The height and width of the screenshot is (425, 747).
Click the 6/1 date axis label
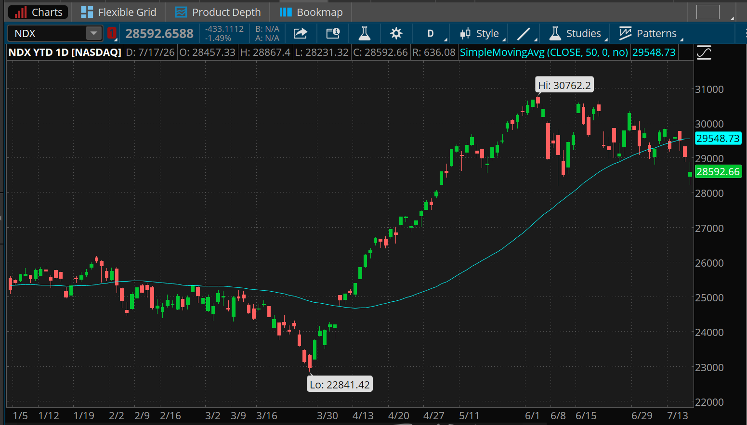532,415
